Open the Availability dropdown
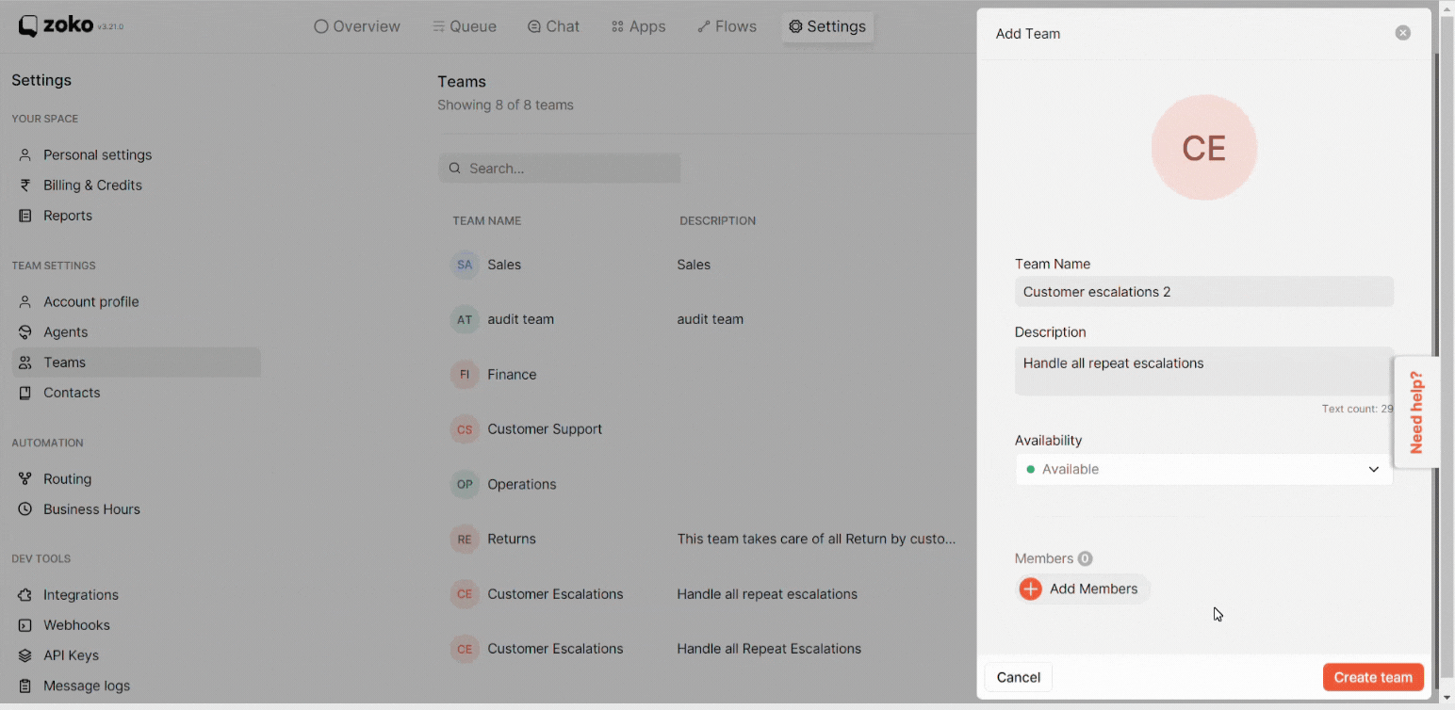This screenshot has height=710, width=1455. point(1204,469)
